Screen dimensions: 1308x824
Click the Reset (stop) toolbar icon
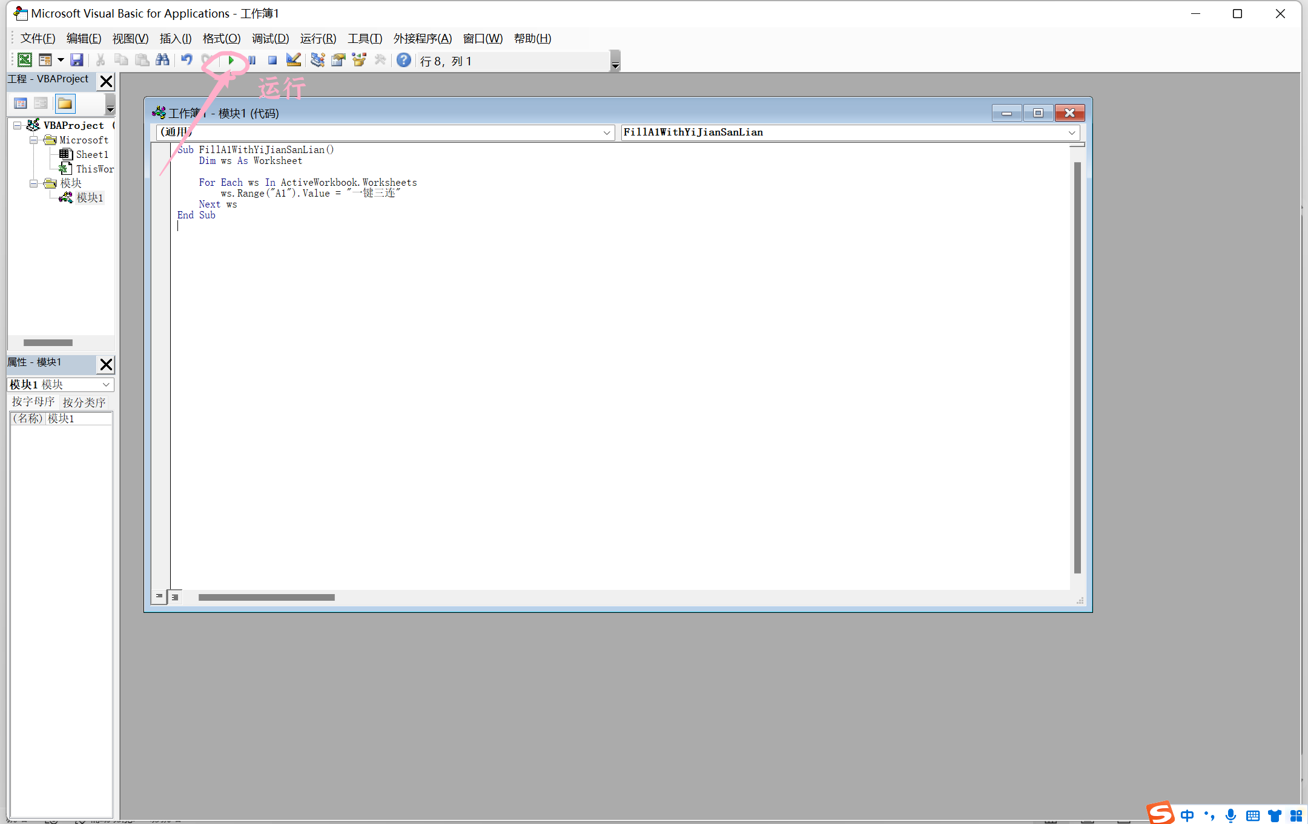click(x=272, y=60)
